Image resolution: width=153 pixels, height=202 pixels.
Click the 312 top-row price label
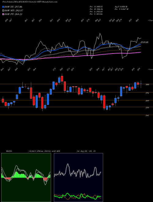99,21
